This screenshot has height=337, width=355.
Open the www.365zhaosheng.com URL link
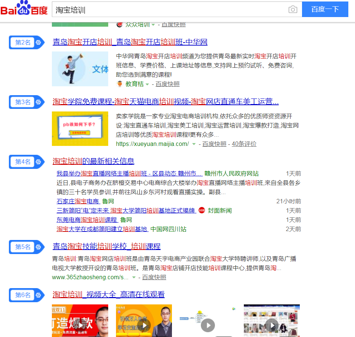(x=90, y=277)
